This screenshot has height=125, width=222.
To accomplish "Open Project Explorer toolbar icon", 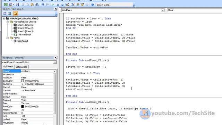I will click(x=73, y=5).
